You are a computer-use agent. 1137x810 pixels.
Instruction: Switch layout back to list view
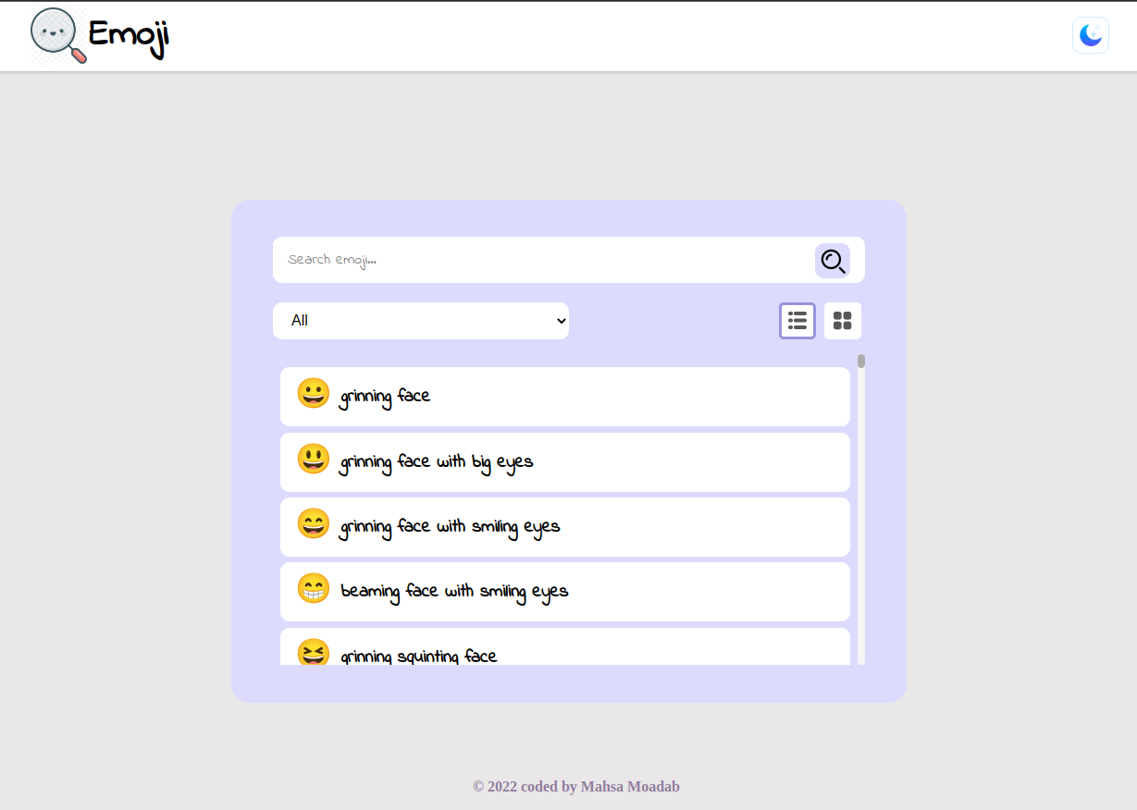(797, 321)
